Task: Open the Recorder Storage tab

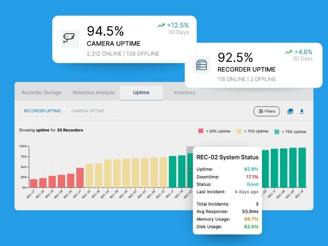Action: point(41,93)
